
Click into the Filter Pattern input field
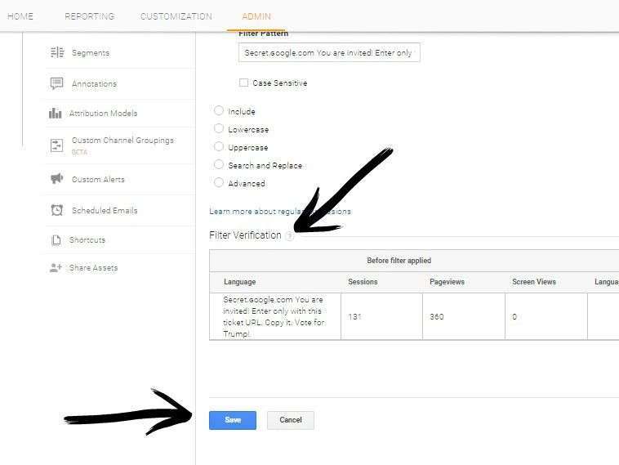point(329,52)
